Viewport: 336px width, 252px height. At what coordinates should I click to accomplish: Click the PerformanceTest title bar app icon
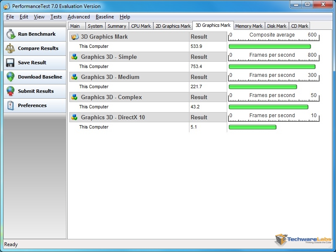point(7,6)
